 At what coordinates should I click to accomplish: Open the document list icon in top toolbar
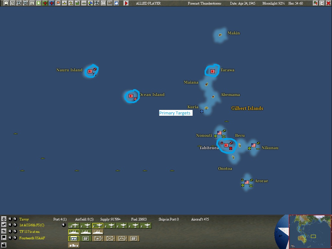coord(13,3)
